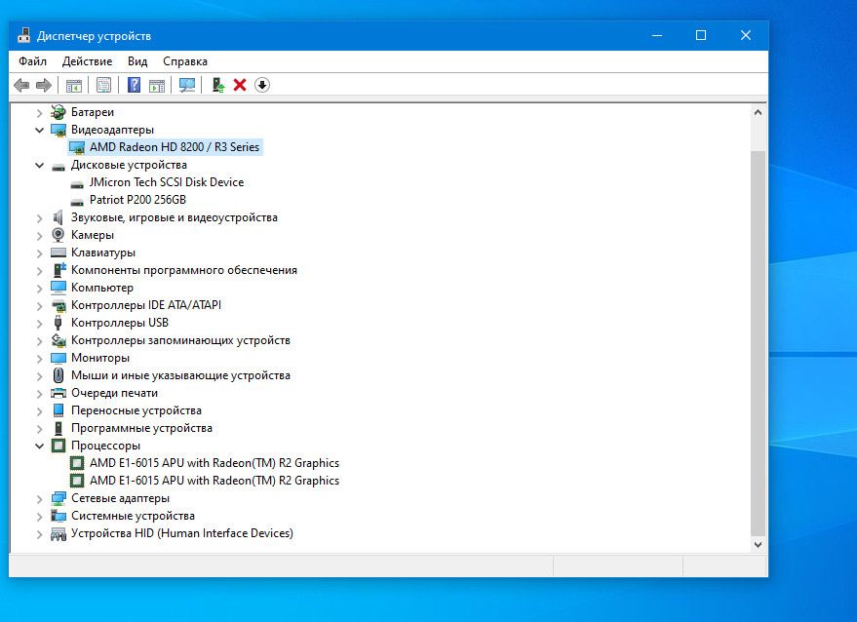Screen dimensions: 857x622
Task: Toggle the console tree pane icon
Action: coord(74,85)
